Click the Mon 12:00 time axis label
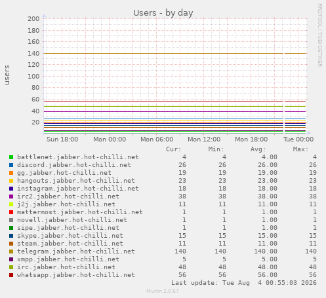Image resolution: width=326 pixels, height=298 pixels. 204,140
